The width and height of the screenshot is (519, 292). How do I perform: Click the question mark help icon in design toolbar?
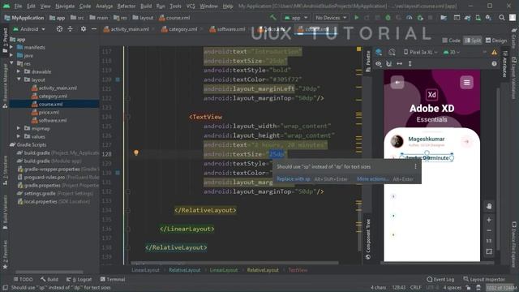tap(494, 63)
